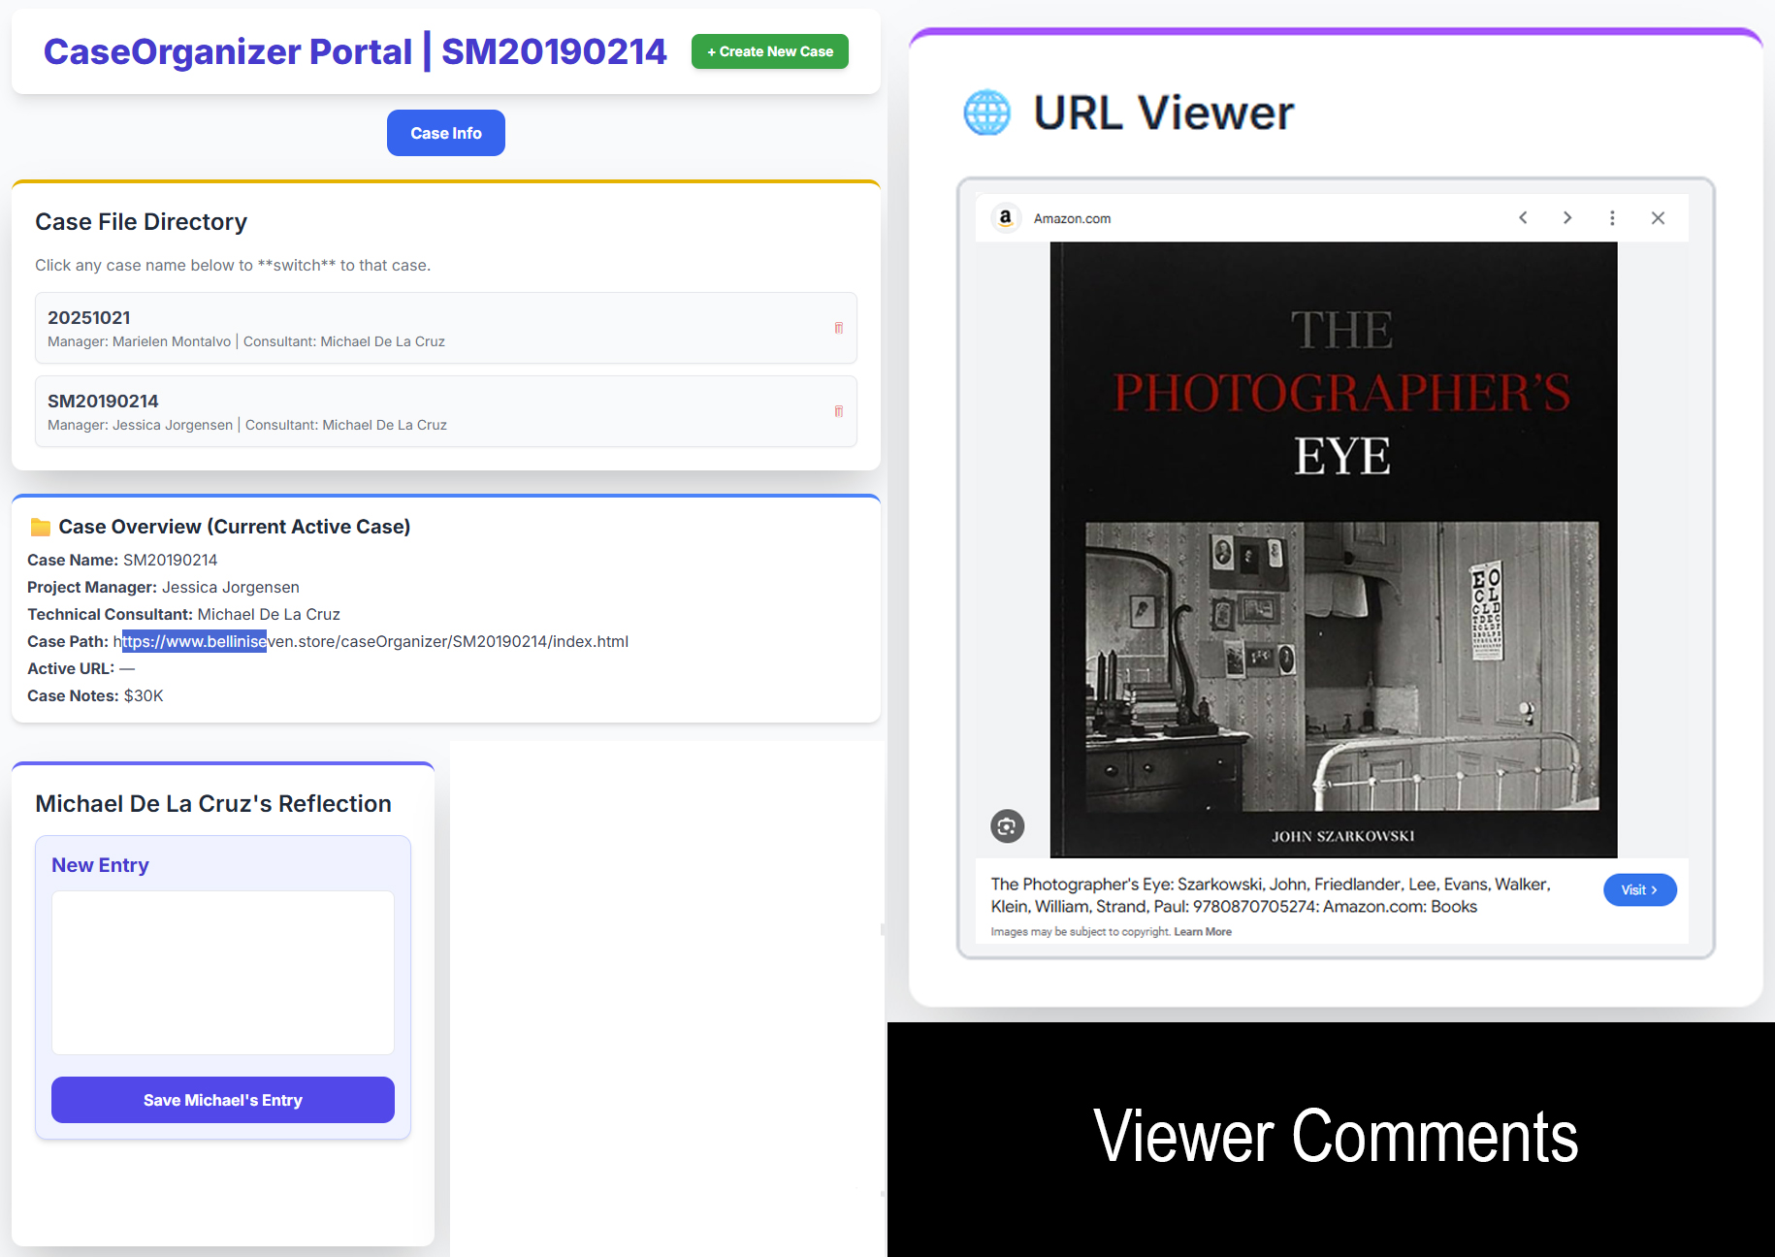Click The Photographer's Eye book cover
The image size is (1775, 1257).
tap(1333, 549)
